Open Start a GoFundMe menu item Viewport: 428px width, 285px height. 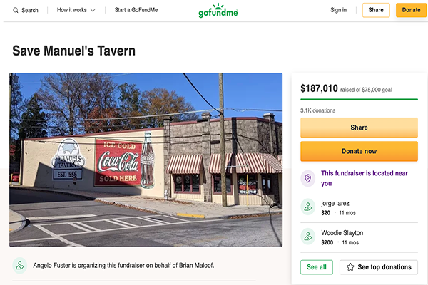136,10
